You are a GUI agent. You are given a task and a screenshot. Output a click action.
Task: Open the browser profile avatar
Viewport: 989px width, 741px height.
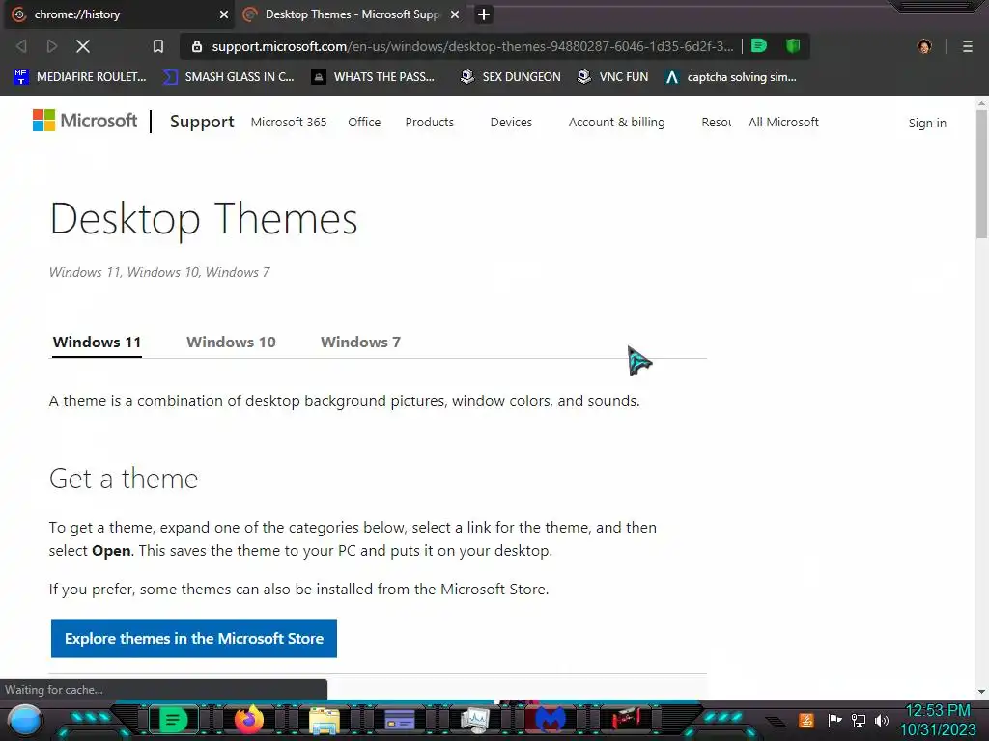click(924, 46)
